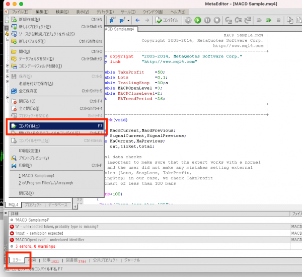
Task: Switch to the MQL4 navigator tab
Action: tap(13, 204)
